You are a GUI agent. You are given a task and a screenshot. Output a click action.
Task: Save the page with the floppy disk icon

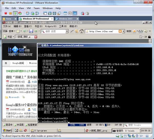coord(31,31)
